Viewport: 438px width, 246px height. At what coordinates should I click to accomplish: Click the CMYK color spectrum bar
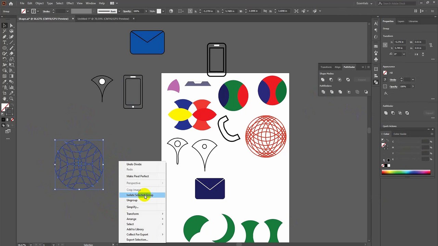click(406, 172)
